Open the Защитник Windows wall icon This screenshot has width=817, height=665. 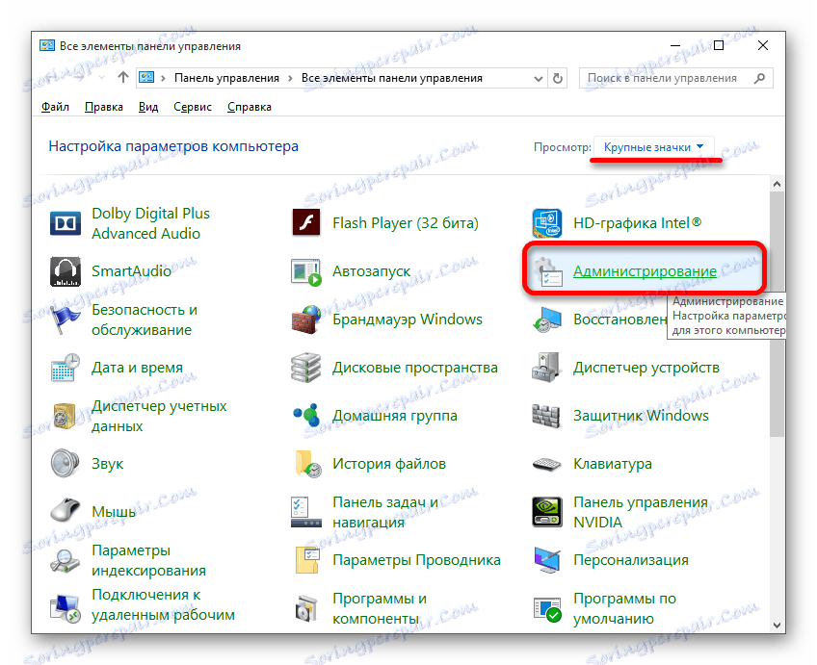pyautogui.click(x=547, y=416)
